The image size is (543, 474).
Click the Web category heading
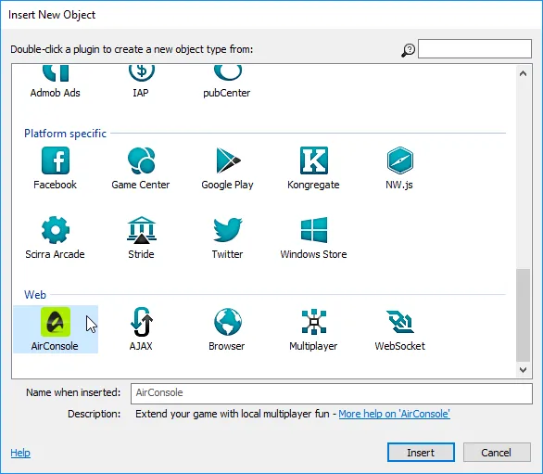pos(35,295)
